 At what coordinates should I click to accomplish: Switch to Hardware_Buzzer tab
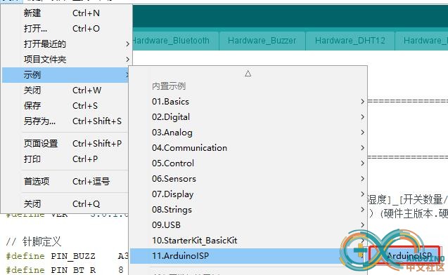[x=262, y=41]
